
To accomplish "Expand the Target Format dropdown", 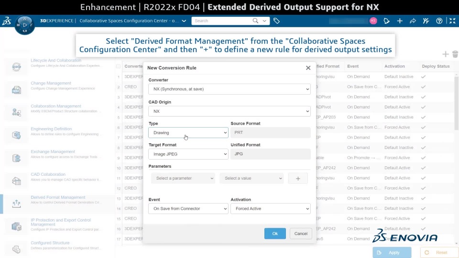I will (188, 154).
